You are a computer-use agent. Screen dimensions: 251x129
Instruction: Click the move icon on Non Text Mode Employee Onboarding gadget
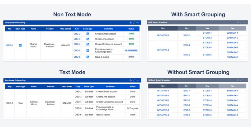pos(130,23)
